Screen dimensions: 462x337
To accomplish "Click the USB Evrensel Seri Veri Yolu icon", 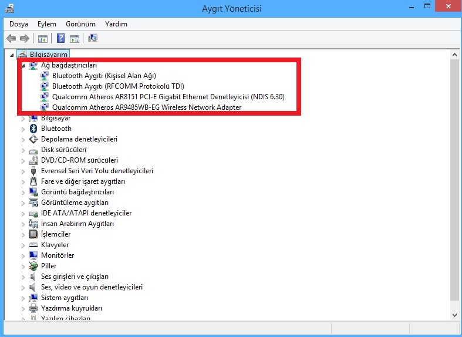I will pyautogui.click(x=33, y=171).
